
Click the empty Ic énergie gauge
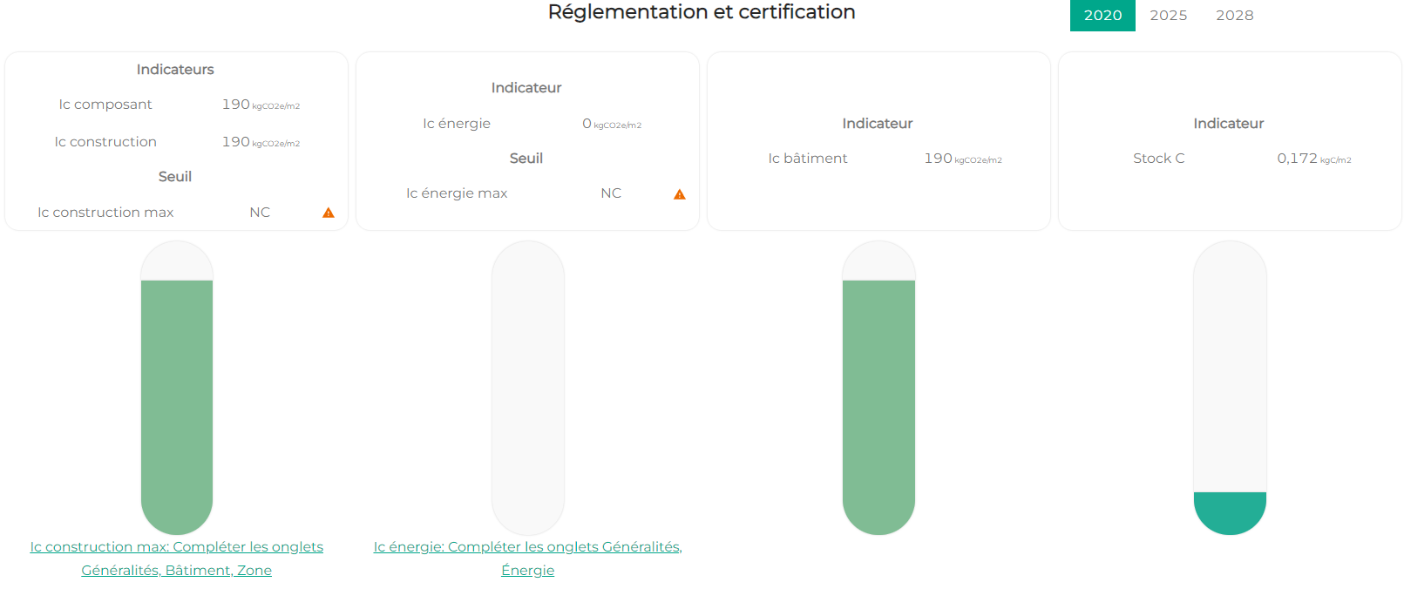(527, 388)
